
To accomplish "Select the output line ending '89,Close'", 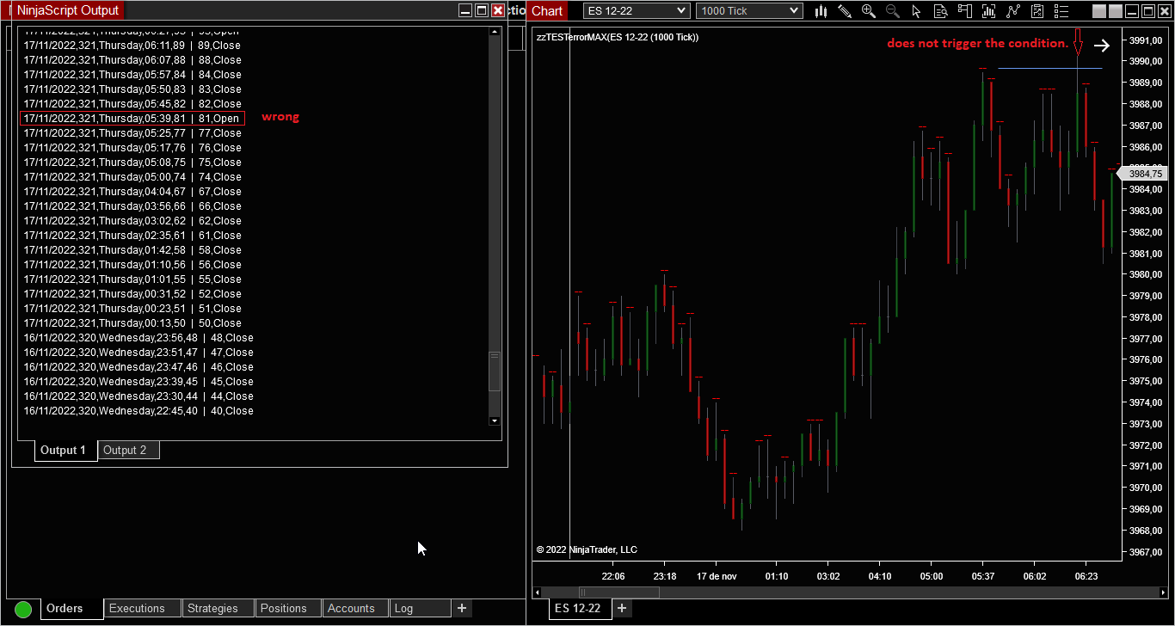I will coord(132,46).
